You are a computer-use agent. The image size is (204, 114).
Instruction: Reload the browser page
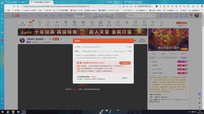(x=14, y=6)
